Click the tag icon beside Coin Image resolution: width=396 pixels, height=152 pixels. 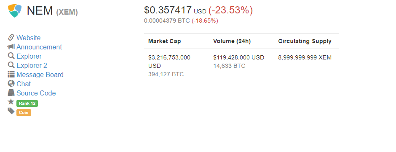click(11, 111)
